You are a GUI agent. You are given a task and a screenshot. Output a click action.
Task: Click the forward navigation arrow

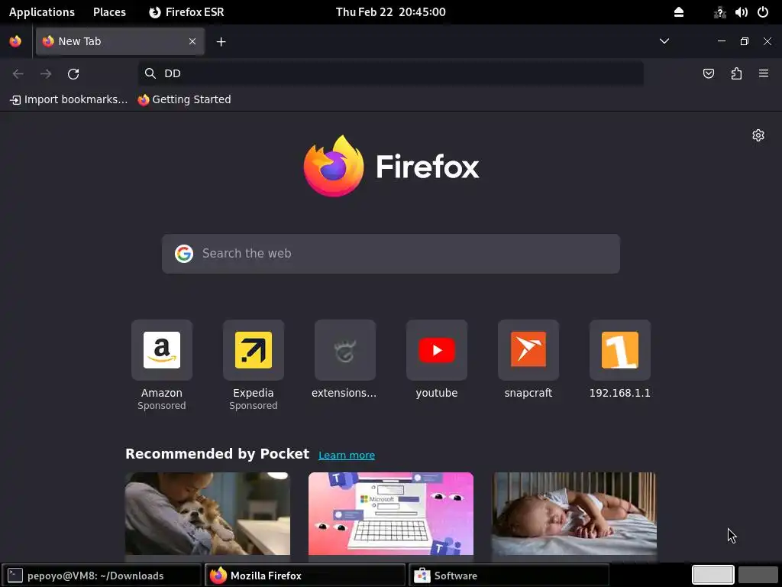[46, 74]
